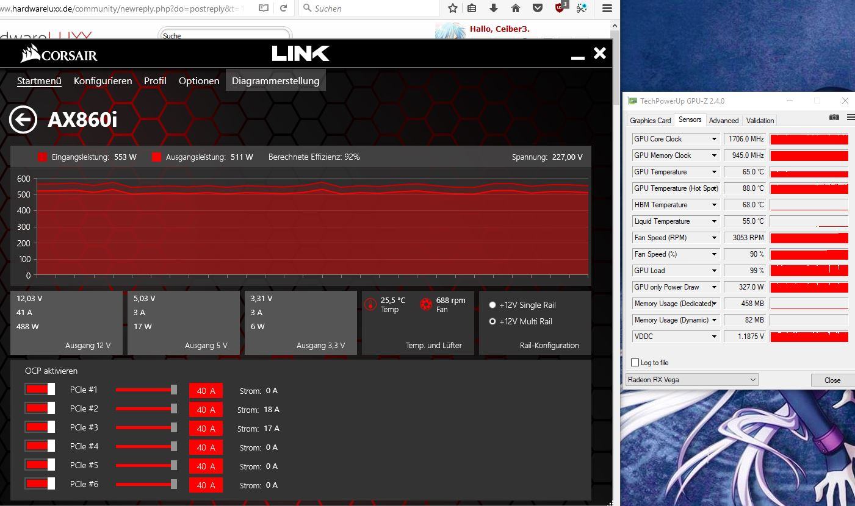Open Konfigurieren tab in Corsair Link

click(x=103, y=80)
